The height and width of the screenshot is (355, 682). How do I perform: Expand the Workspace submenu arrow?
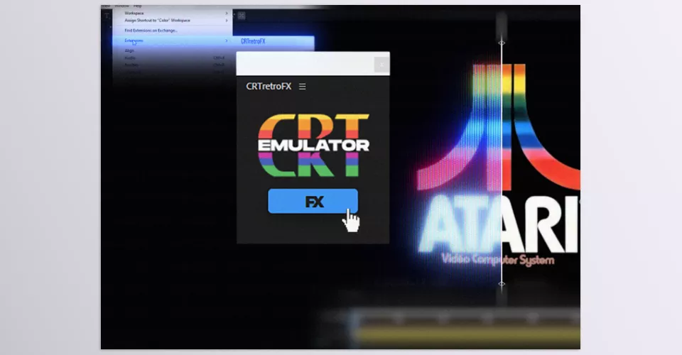(227, 13)
